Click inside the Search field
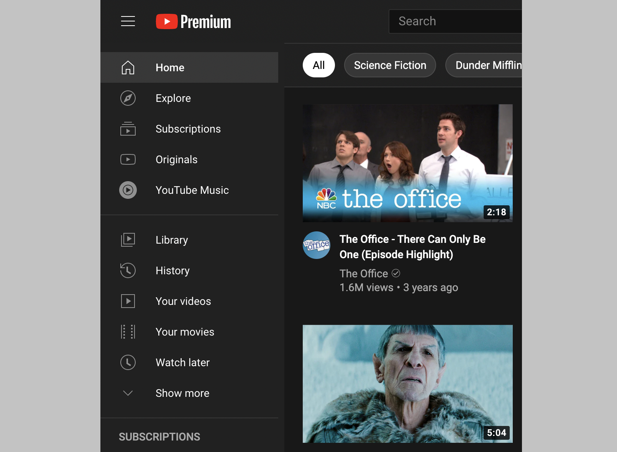Image resolution: width=617 pixels, height=452 pixels. pyautogui.click(x=452, y=21)
